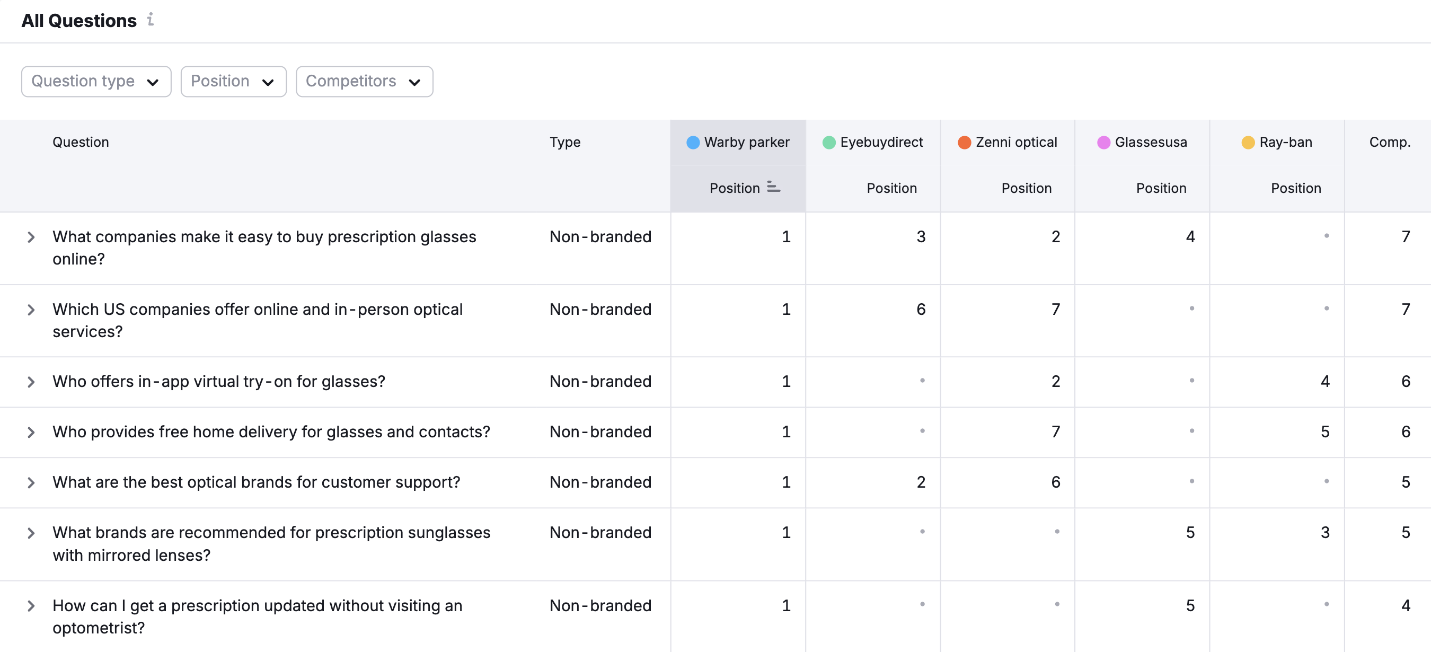Click Eyebuydirect's Position column label
The image size is (1431, 652).
coord(891,188)
